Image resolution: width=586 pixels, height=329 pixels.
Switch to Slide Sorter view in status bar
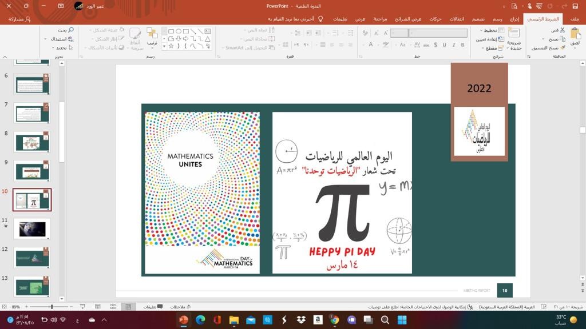coord(113,307)
